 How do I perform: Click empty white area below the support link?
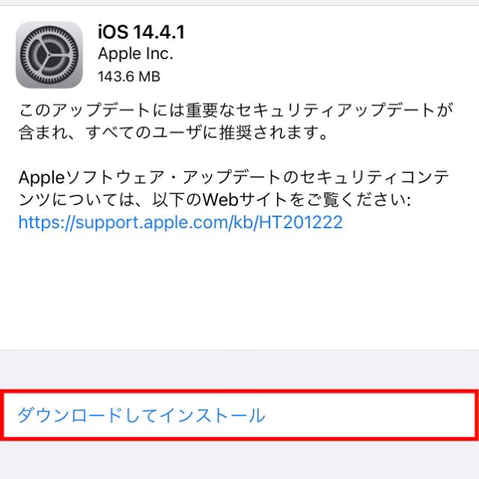point(239,290)
